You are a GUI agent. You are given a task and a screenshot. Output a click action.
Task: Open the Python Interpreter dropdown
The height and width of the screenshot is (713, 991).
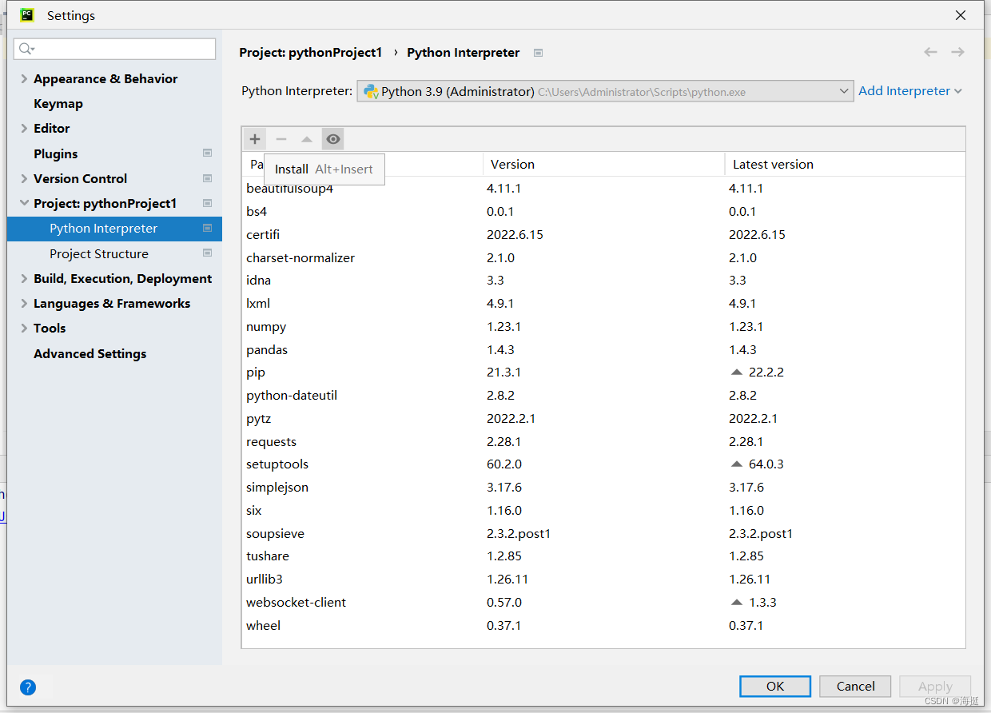tap(605, 91)
